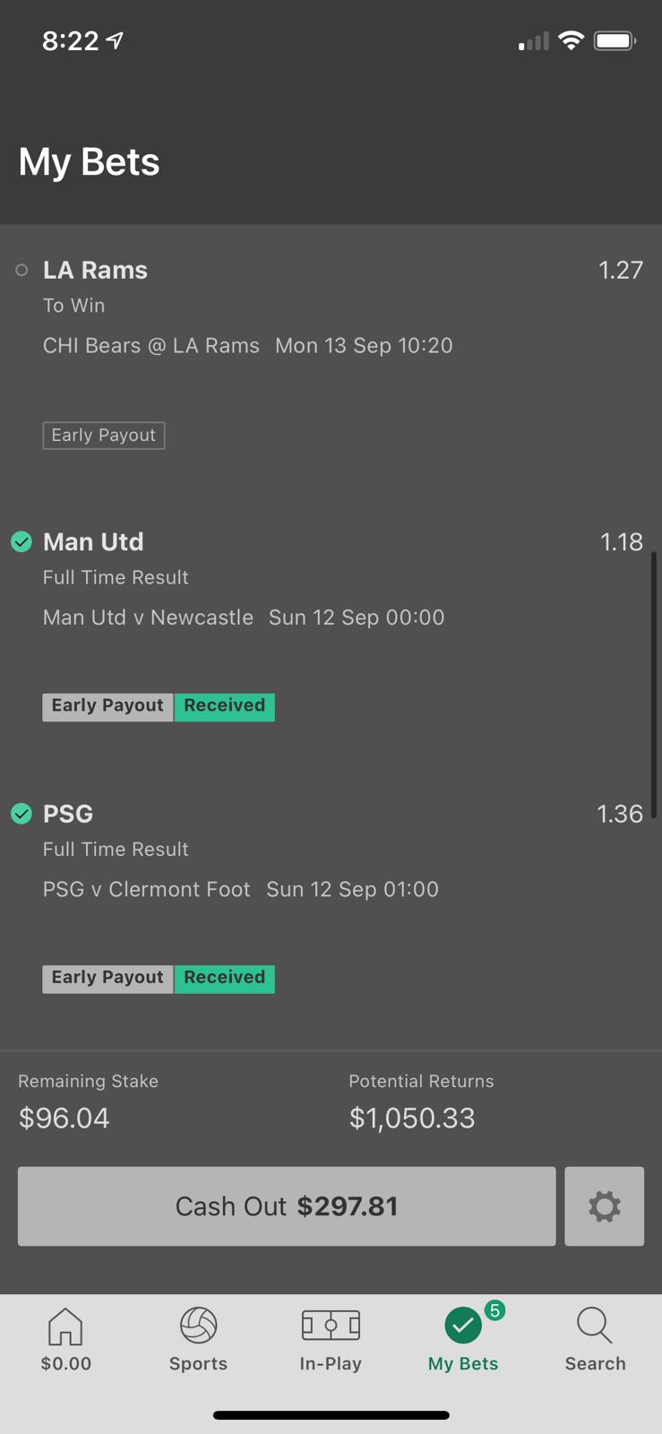This screenshot has width=662, height=1434.
Task: Open the Sports ball icon tab
Action: (x=198, y=1326)
